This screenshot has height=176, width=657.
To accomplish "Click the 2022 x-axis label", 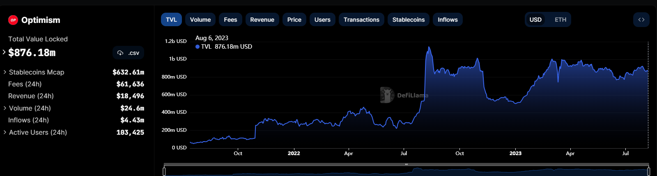I will tap(294, 153).
